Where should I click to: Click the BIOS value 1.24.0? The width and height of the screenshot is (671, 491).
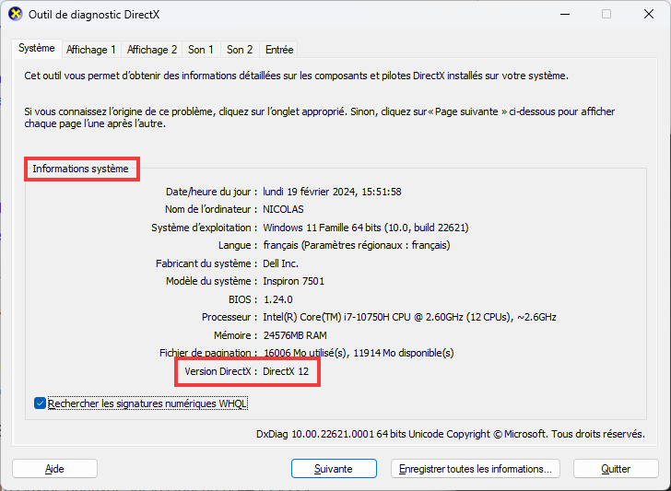click(x=278, y=299)
